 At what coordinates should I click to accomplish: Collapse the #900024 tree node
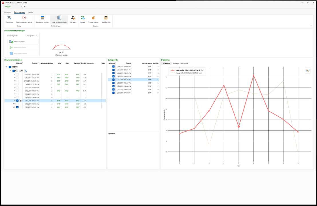(x=6, y=67)
